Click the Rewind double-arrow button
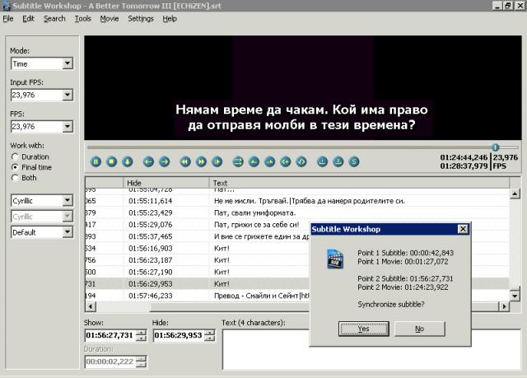This screenshot has width=527, height=378. point(185,162)
